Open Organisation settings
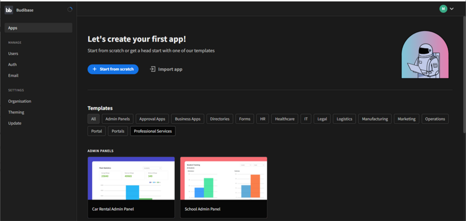 click(20, 101)
